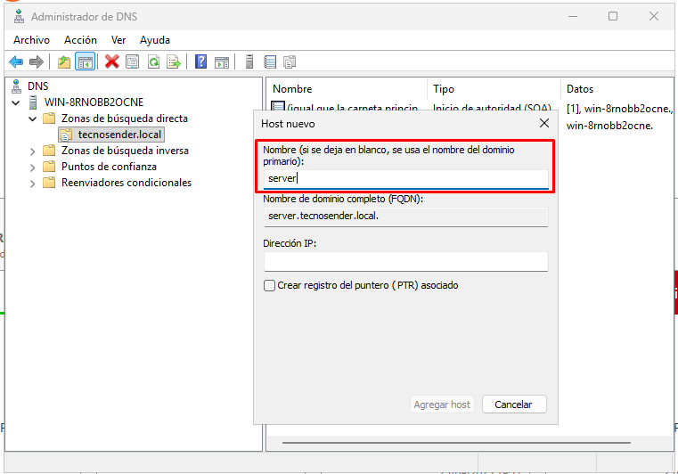Collapse Zonas de búsqueda directa folder
This screenshot has height=474, width=678.
point(33,118)
